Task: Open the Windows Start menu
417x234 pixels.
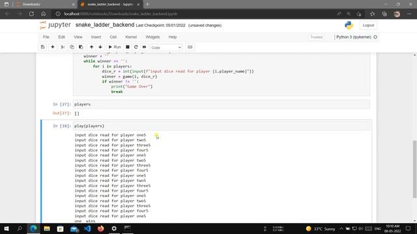Action: point(7,228)
